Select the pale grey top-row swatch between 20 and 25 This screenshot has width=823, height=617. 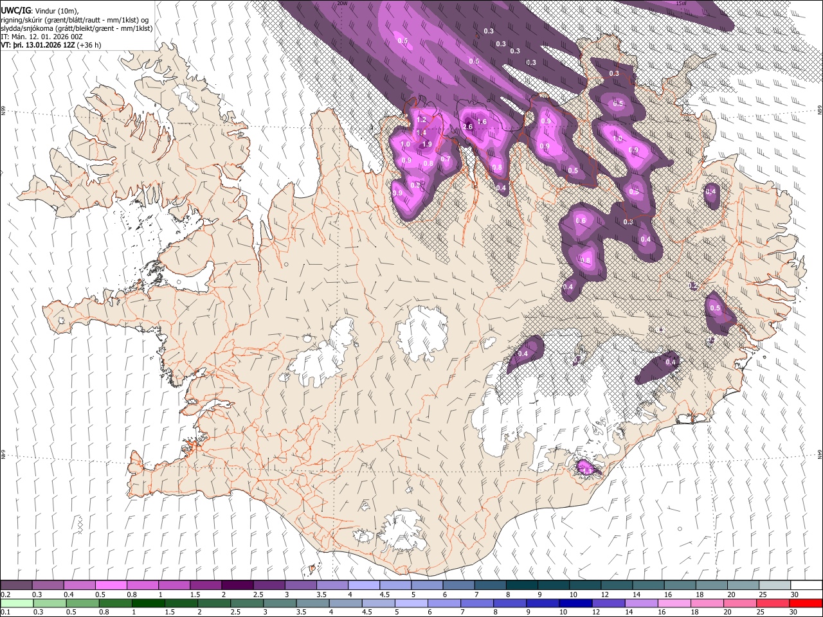pos(743,586)
